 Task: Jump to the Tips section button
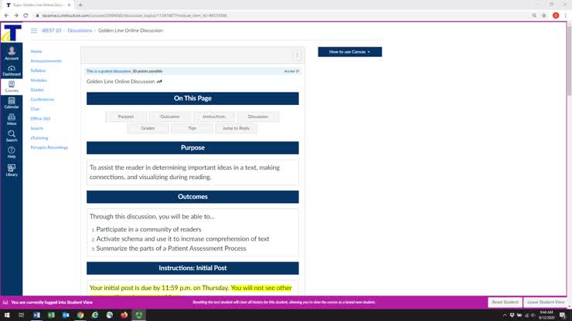(192, 128)
